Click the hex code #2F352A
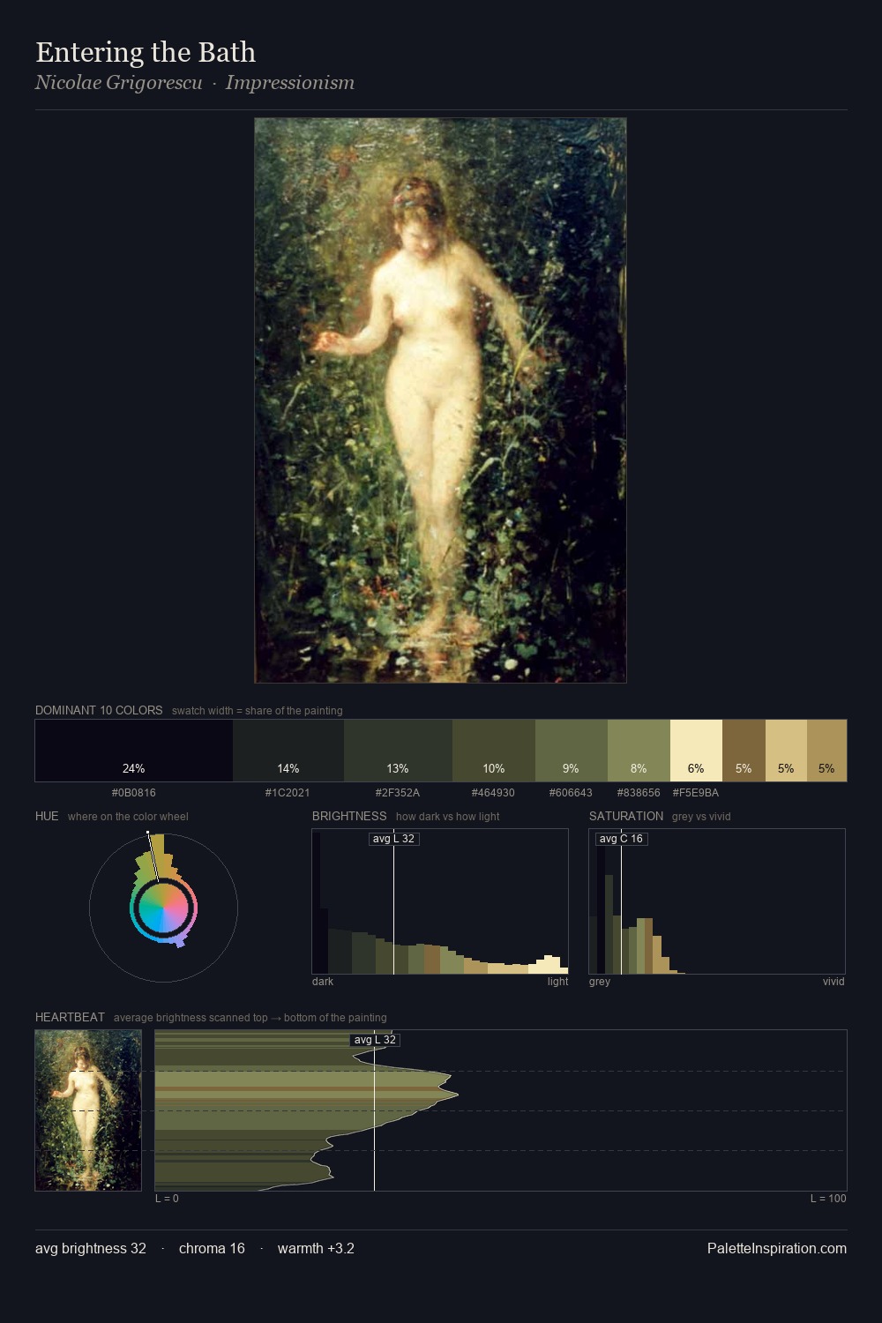Viewport: 882px width, 1323px height. coord(398,793)
